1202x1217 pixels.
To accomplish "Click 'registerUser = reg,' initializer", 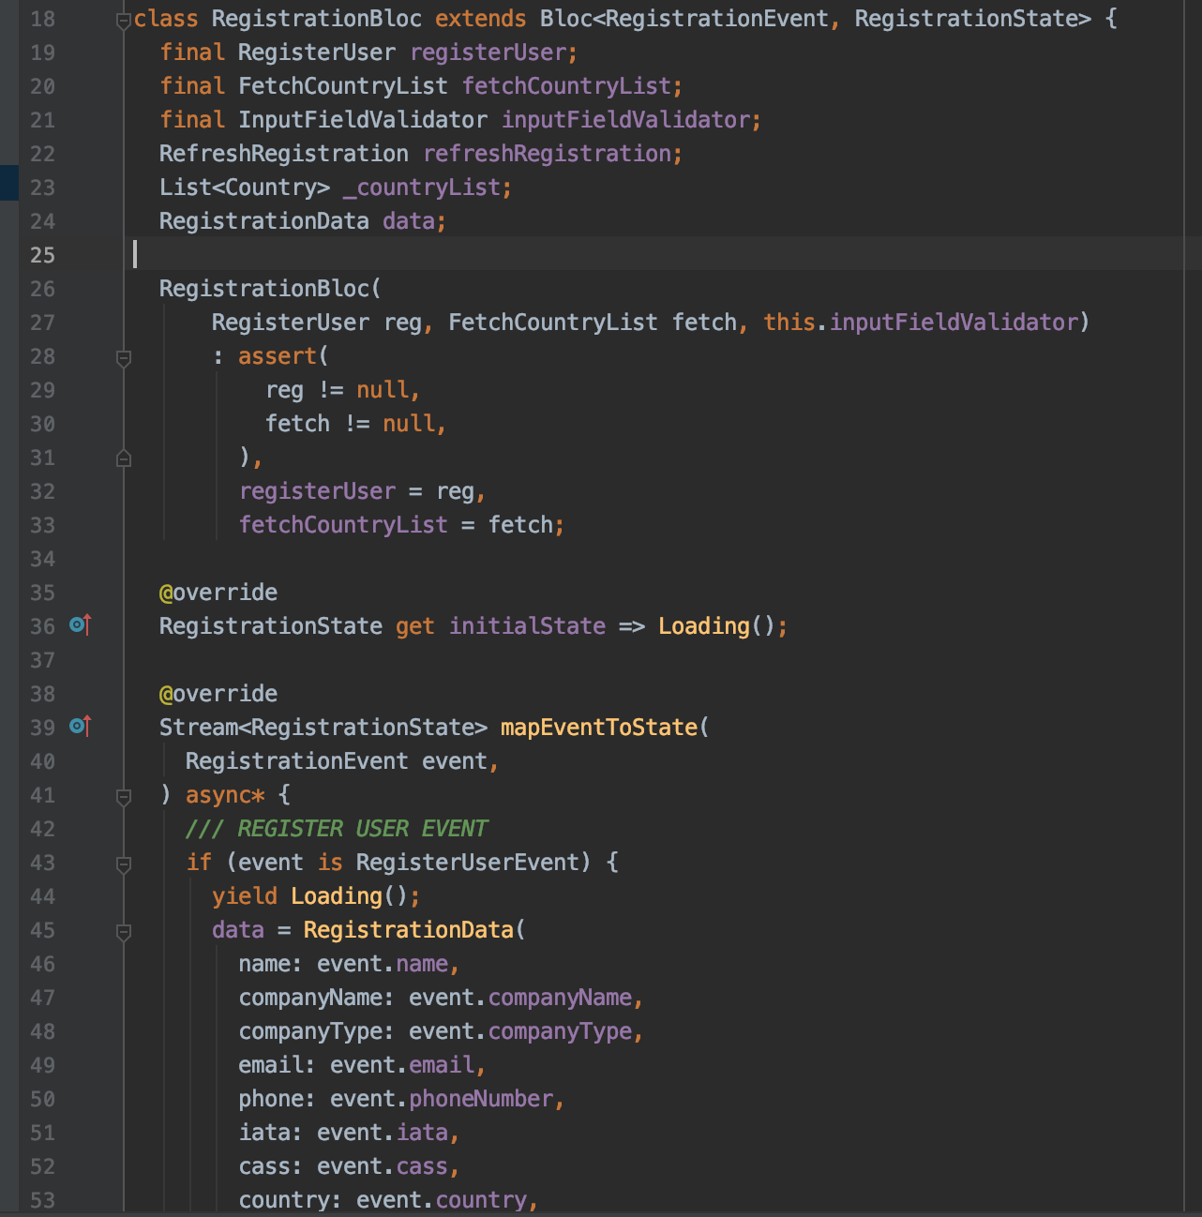I will (x=363, y=491).
